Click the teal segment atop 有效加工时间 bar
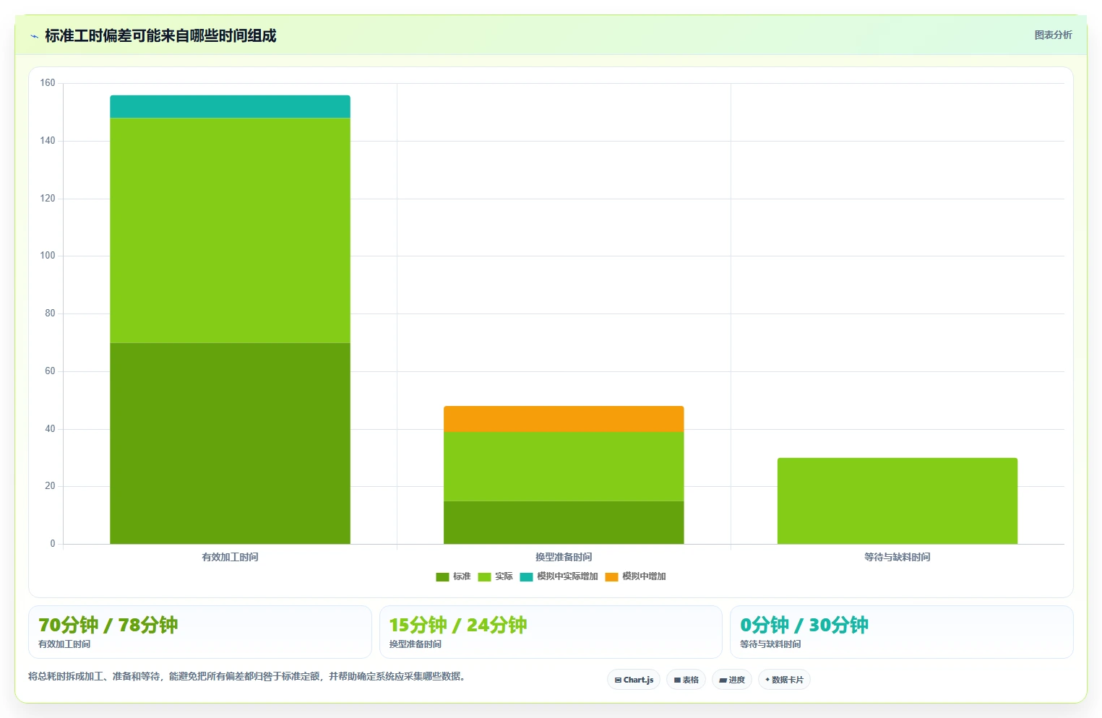This screenshot has height=718, width=1102. (x=230, y=106)
